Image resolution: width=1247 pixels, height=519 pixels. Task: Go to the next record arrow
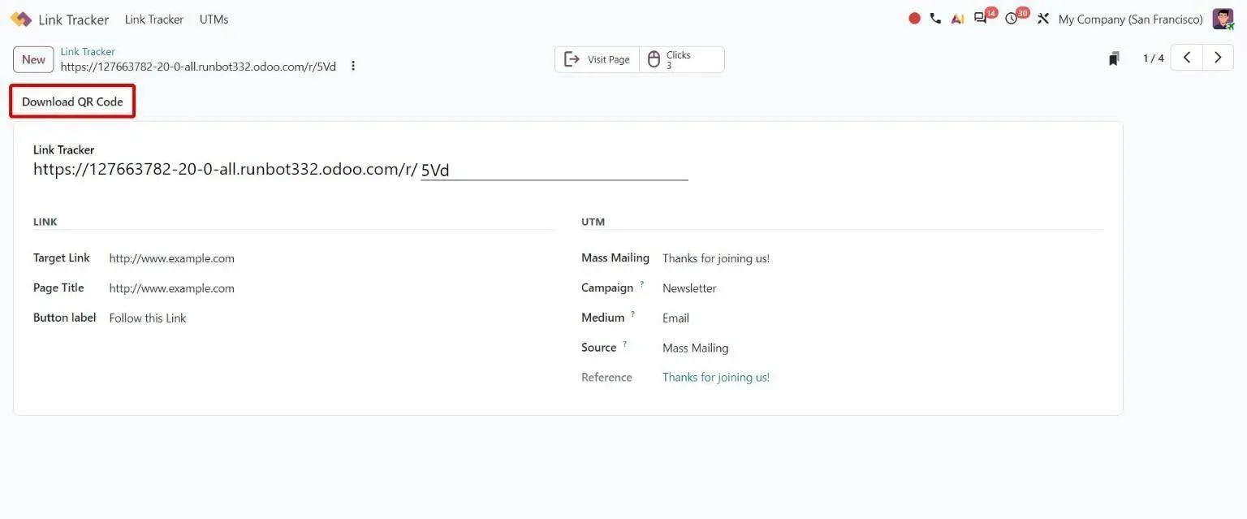(1218, 58)
